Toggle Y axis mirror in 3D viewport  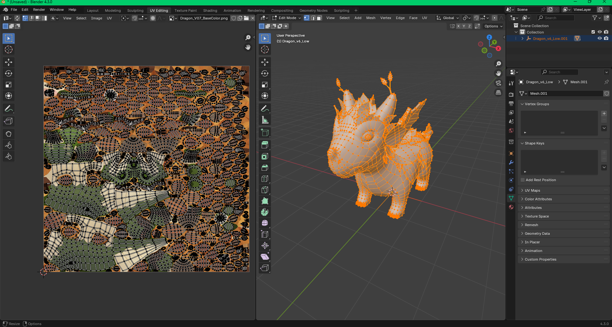coord(464,26)
